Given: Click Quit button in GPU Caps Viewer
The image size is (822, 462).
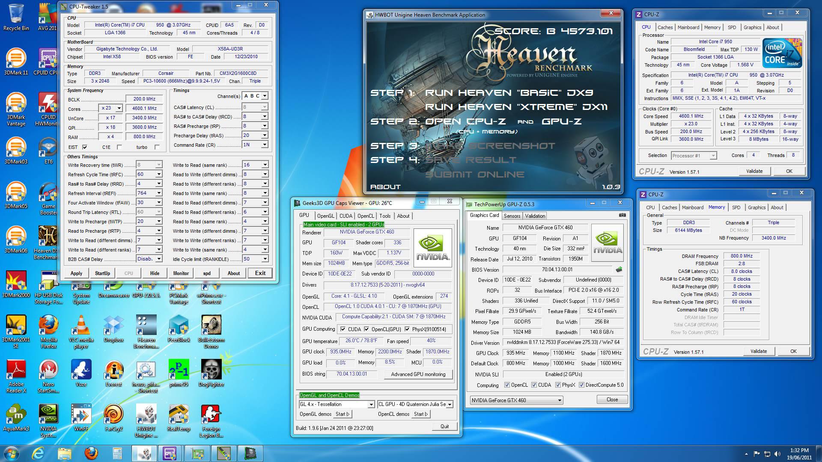Looking at the screenshot, I should pyautogui.click(x=444, y=426).
